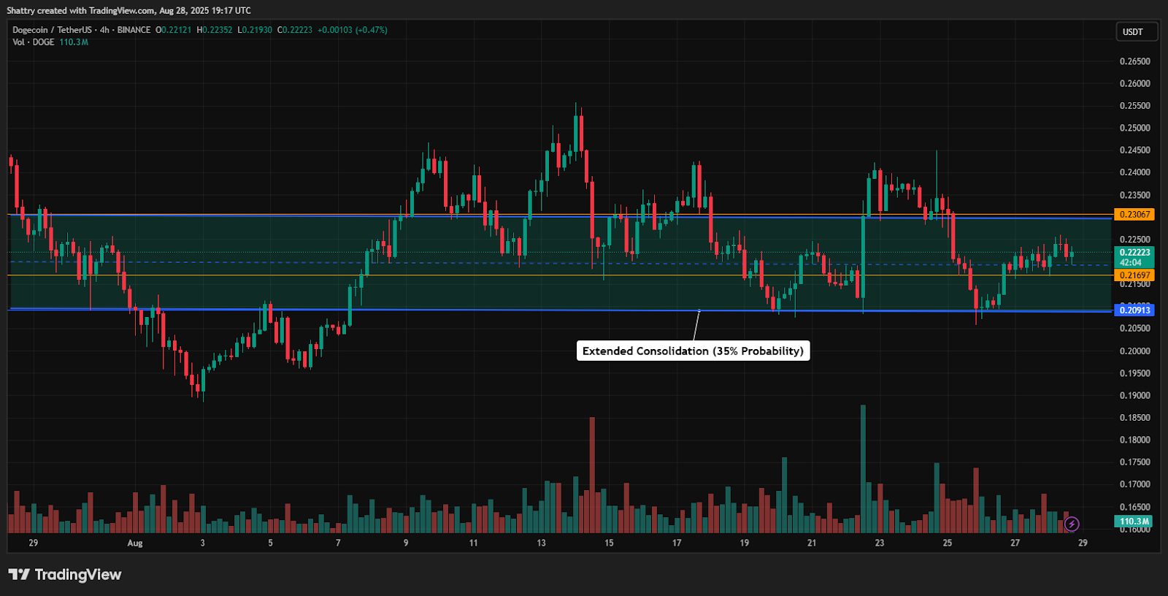Click the 9 date label on time axis
1168x596 pixels.
[x=406, y=543]
